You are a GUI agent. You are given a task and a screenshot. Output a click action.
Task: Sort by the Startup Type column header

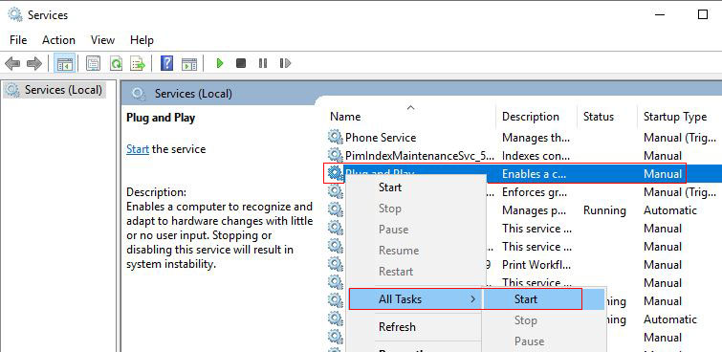[680, 117]
